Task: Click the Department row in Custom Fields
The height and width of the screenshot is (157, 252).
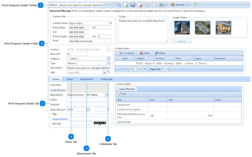Action: [x=179, y=105]
